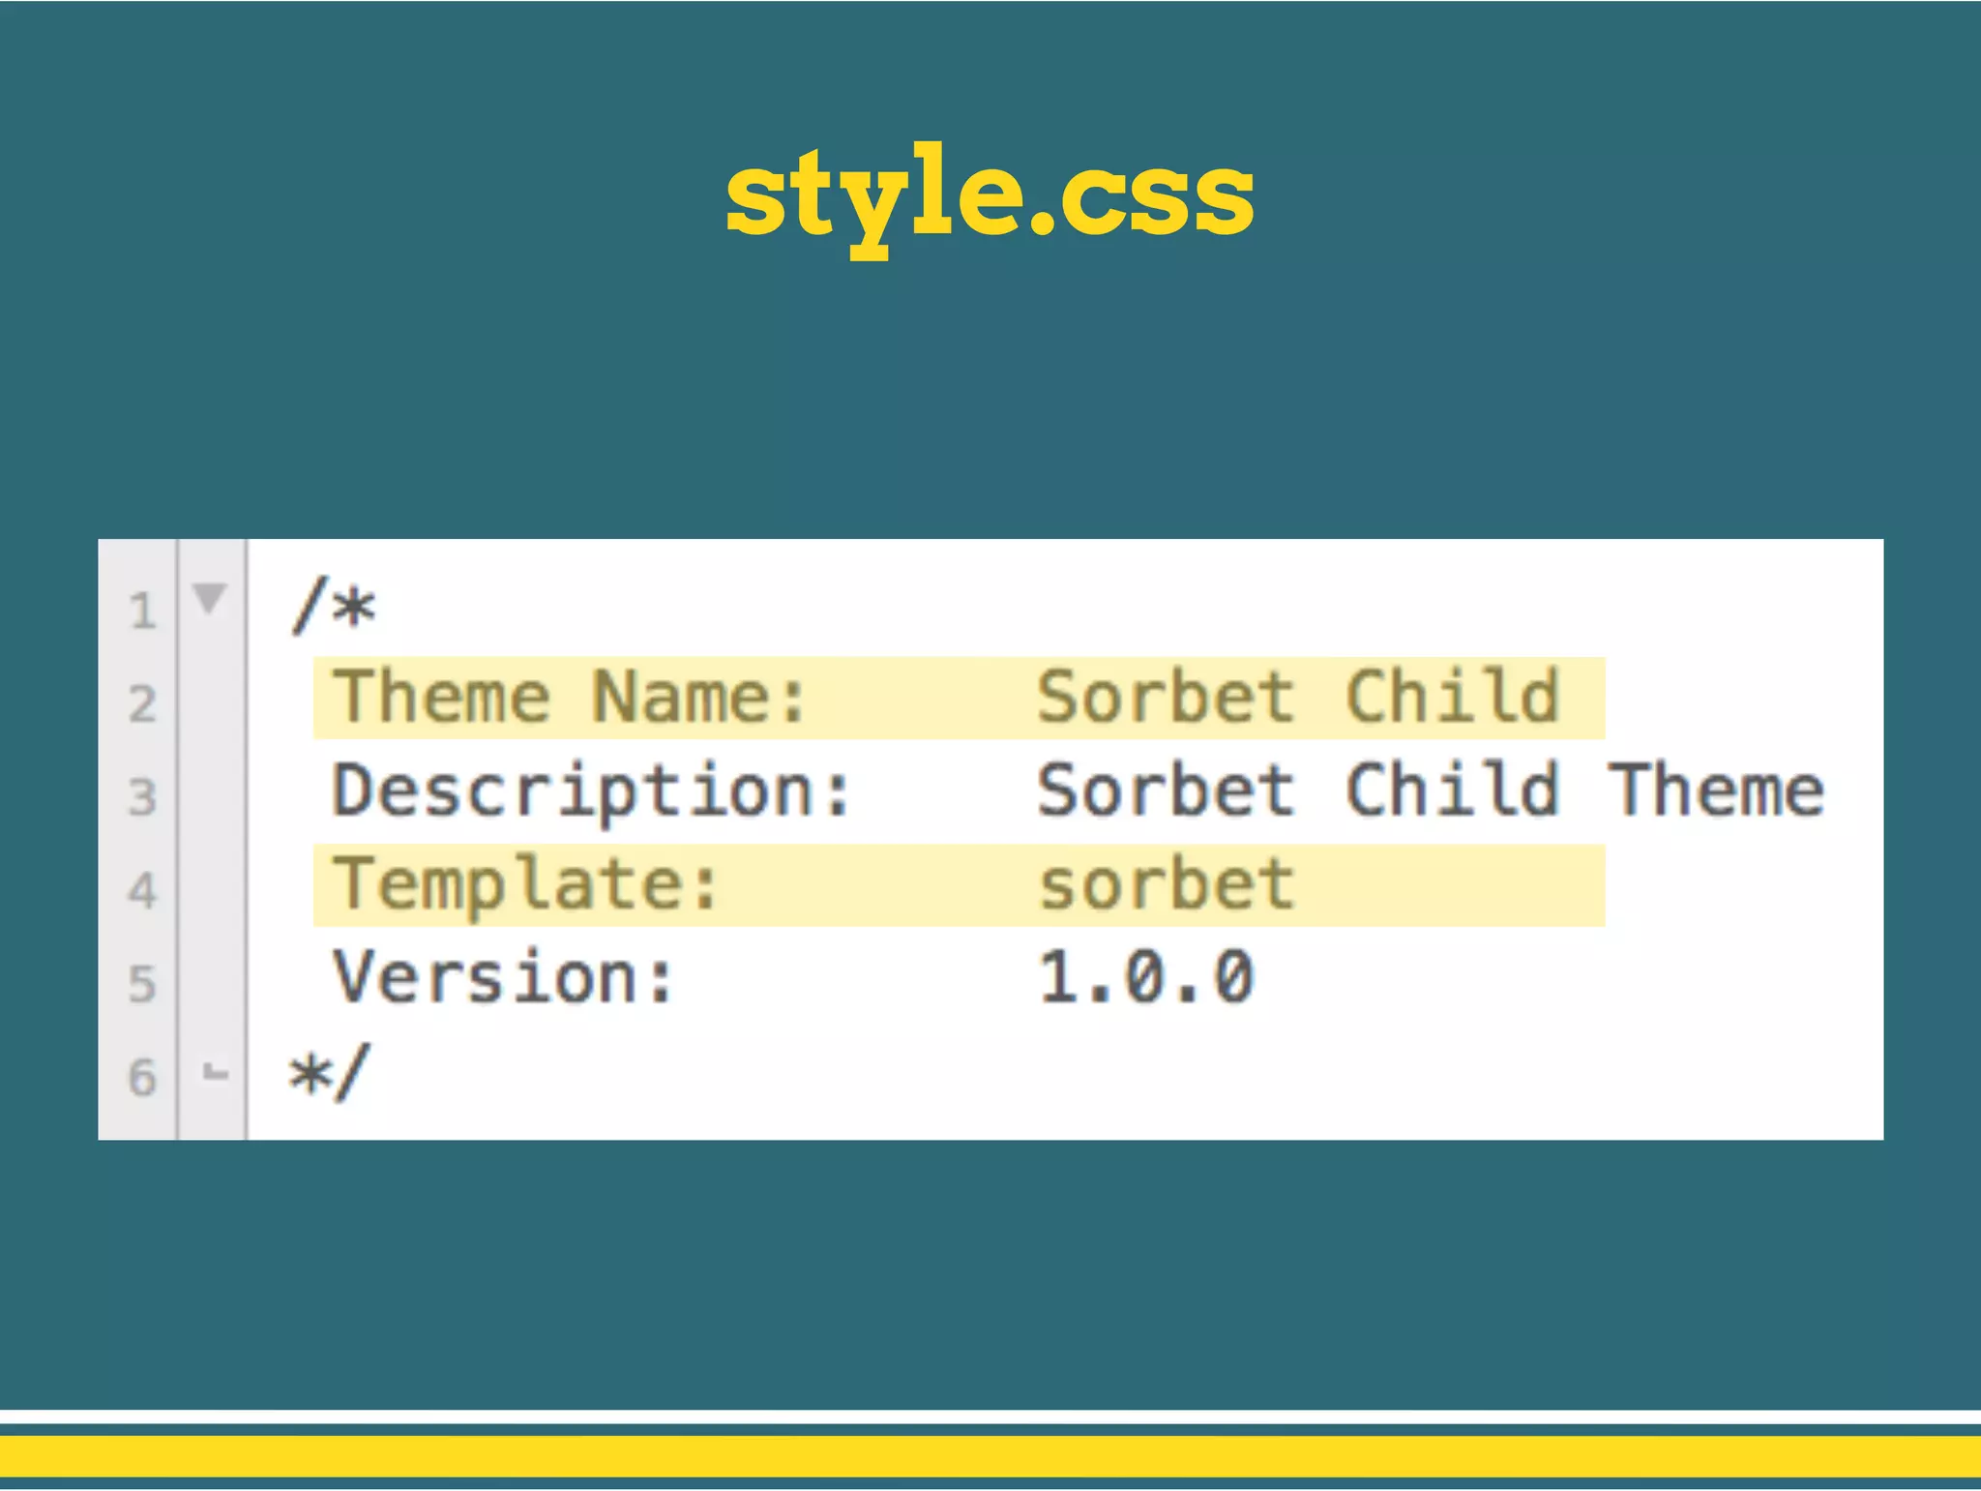
Task: Click line number 4 in the gutter
Action: pyautogui.click(x=142, y=890)
